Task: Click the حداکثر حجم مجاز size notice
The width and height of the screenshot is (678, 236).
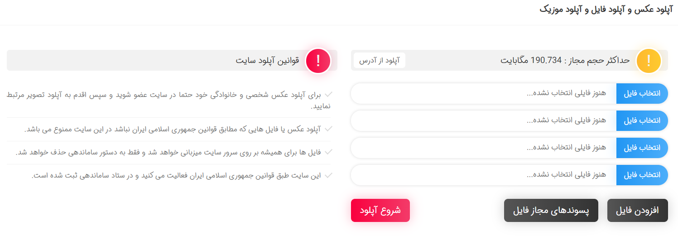Action: [x=565, y=60]
